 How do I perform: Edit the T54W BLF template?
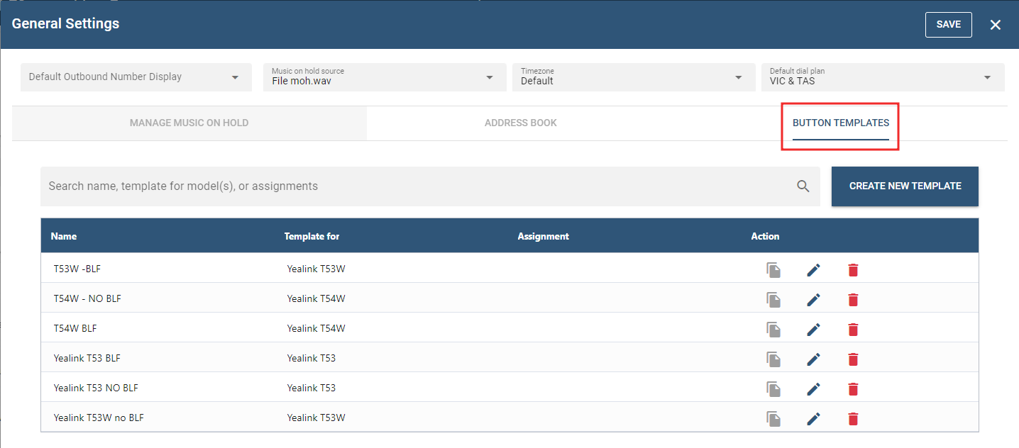point(813,330)
